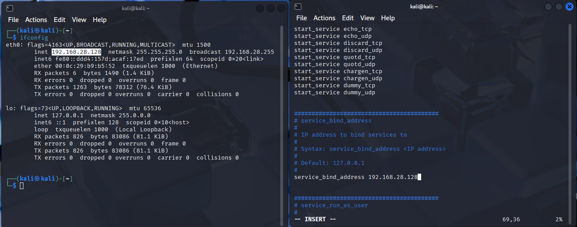Click the start_service echo_tcp line
This screenshot has height=227, width=577.
pyautogui.click(x=333, y=29)
